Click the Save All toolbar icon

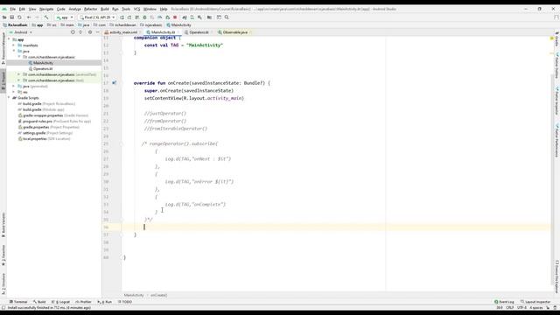[x=11, y=17]
